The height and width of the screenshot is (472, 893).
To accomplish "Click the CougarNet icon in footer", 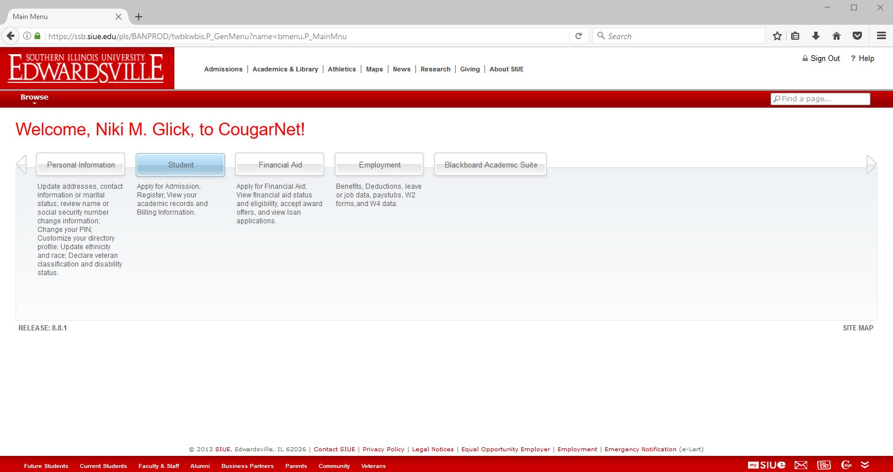I will point(846,465).
